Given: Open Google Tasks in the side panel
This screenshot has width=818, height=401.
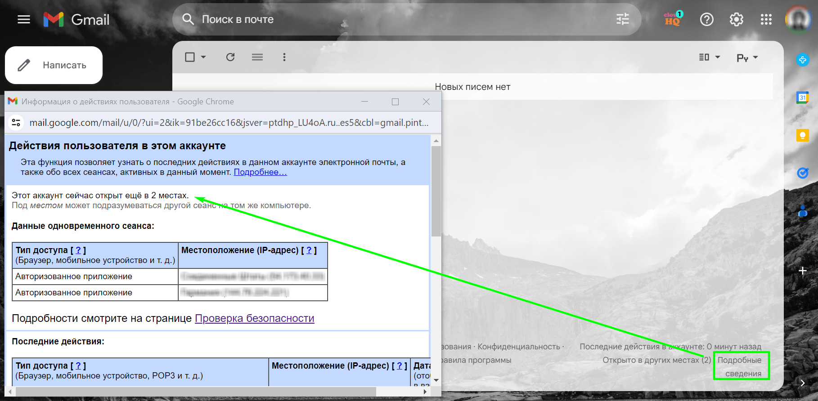Looking at the screenshot, I should click(802, 173).
